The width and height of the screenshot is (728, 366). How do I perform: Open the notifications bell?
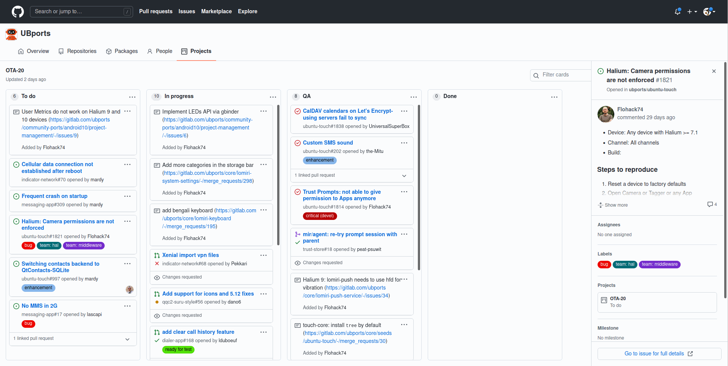pyautogui.click(x=678, y=11)
